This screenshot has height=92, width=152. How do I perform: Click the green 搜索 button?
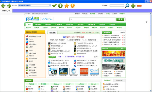(x=120, y=19)
